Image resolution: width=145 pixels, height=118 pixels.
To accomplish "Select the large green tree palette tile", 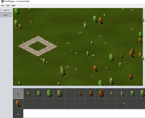I will pos(49,93).
